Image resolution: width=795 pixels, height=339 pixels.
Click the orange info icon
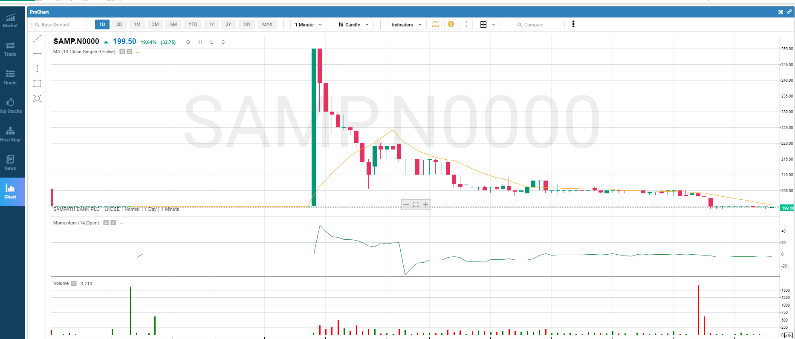pos(451,24)
